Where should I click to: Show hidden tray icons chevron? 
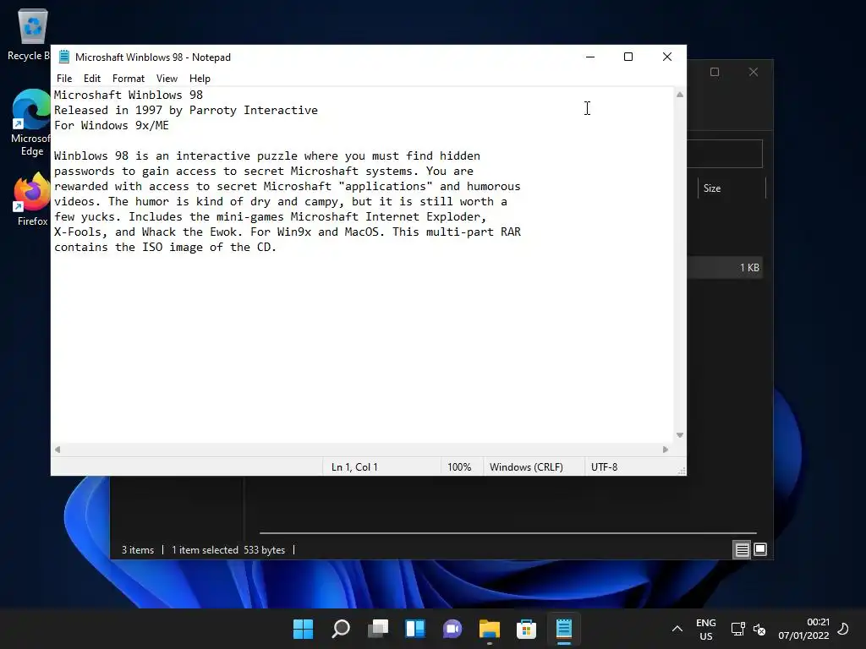(x=677, y=629)
